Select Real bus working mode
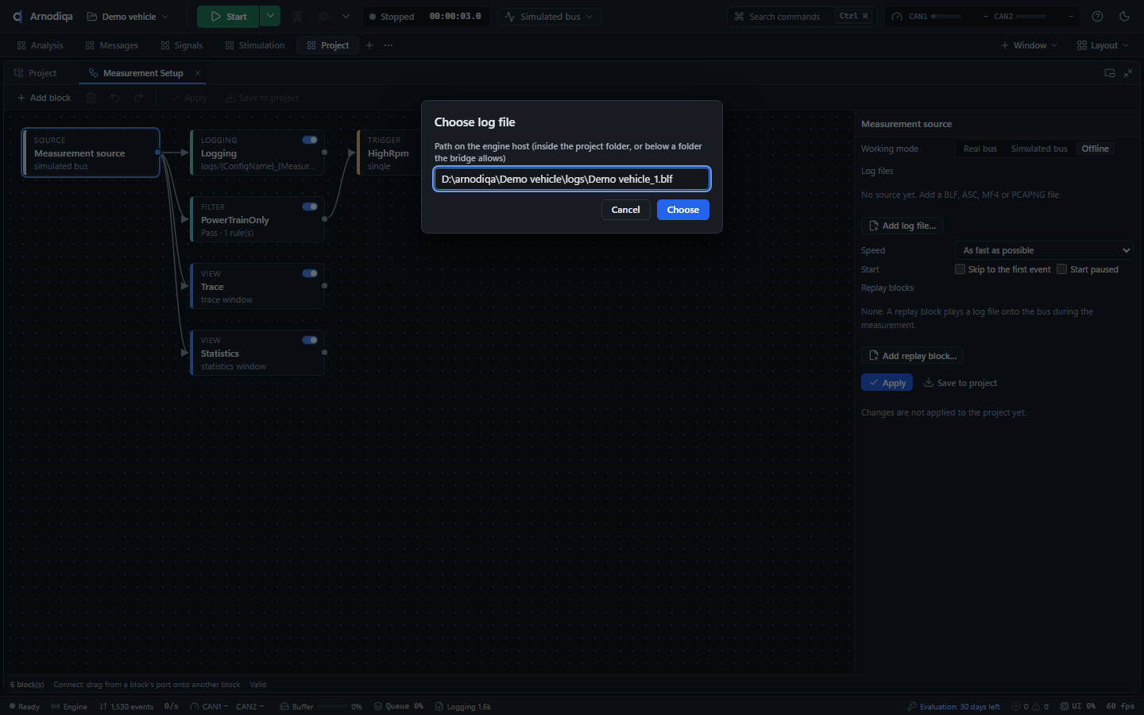The height and width of the screenshot is (715, 1144). coord(980,149)
